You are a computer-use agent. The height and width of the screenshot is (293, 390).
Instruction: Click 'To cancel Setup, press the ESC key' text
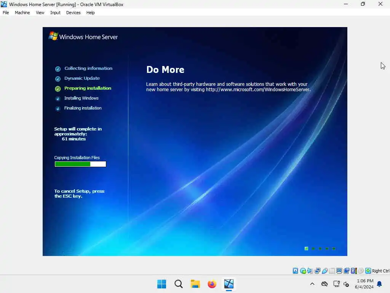79,193
